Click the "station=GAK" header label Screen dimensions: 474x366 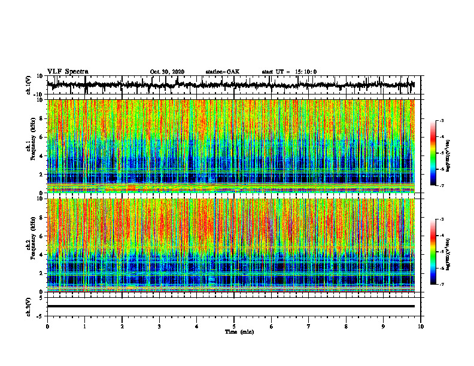(x=223, y=72)
